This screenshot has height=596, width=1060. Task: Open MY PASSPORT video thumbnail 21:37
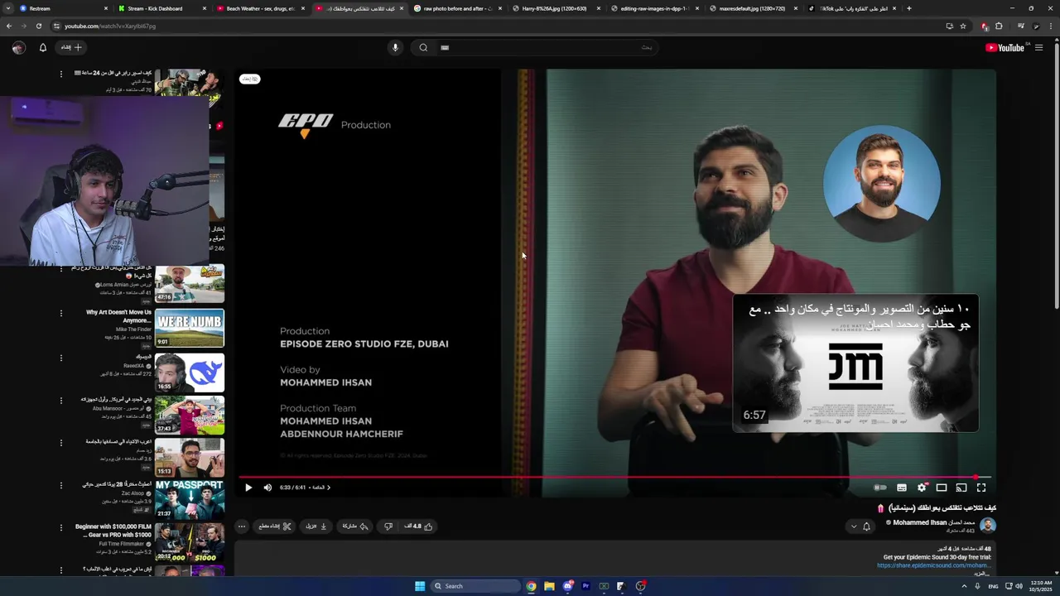point(190,498)
